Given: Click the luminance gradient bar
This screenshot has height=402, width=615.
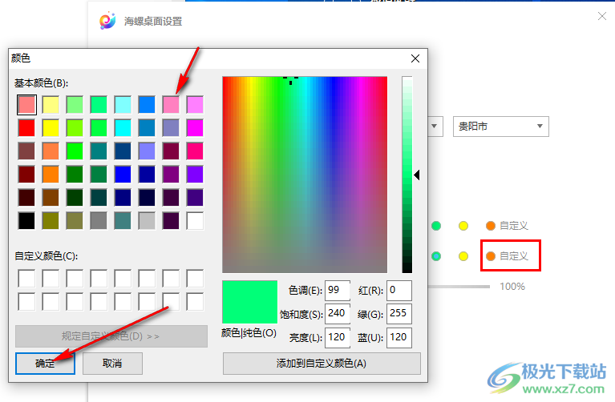Looking at the screenshot, I should click(x=407, y=175).
